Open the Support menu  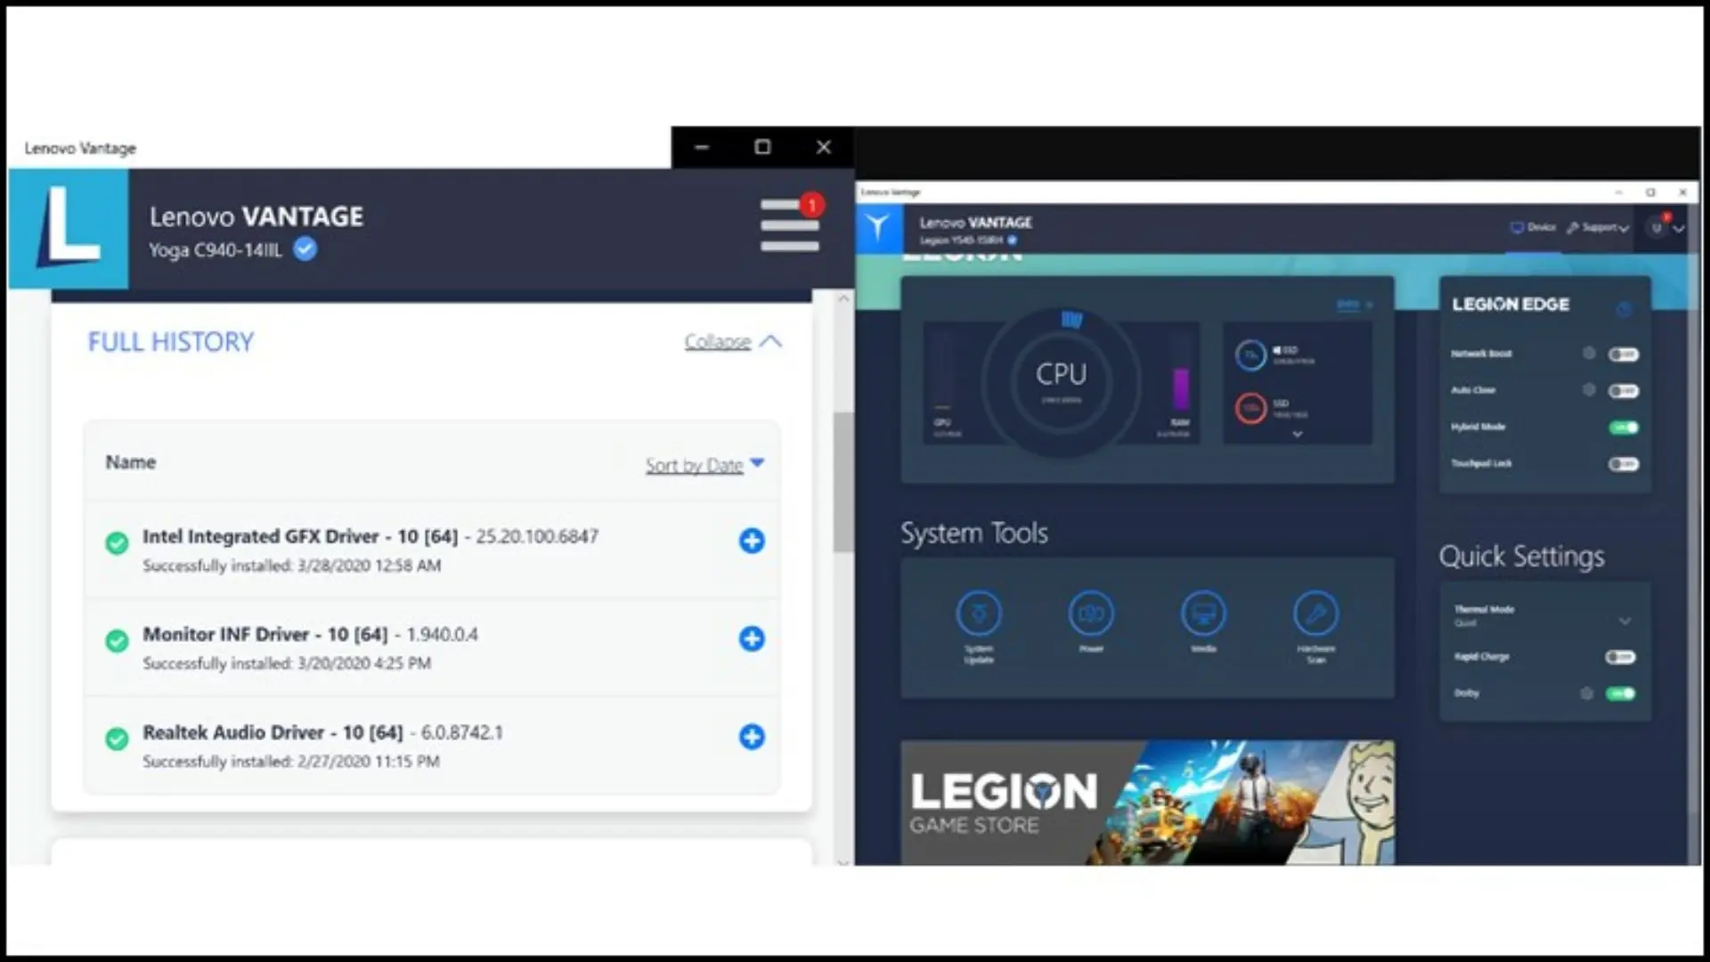tap(1599, 228)
